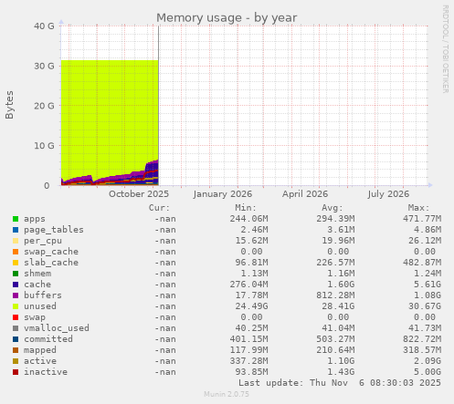Click the 'shmem' legend label
This screenshot has width=454, height=404.
[x=37, y=274]
